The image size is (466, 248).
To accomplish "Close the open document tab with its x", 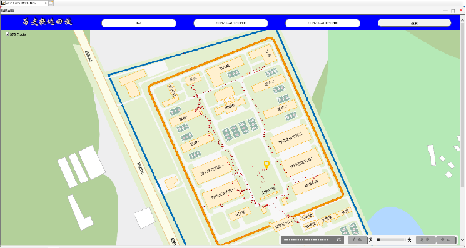I will point(46,3).
